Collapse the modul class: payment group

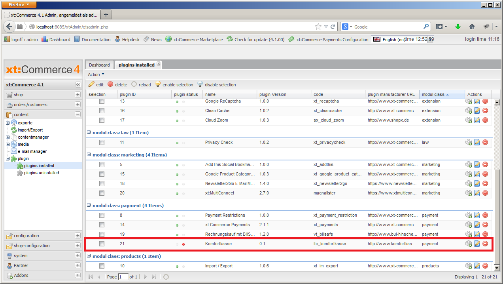click(89, 206)
